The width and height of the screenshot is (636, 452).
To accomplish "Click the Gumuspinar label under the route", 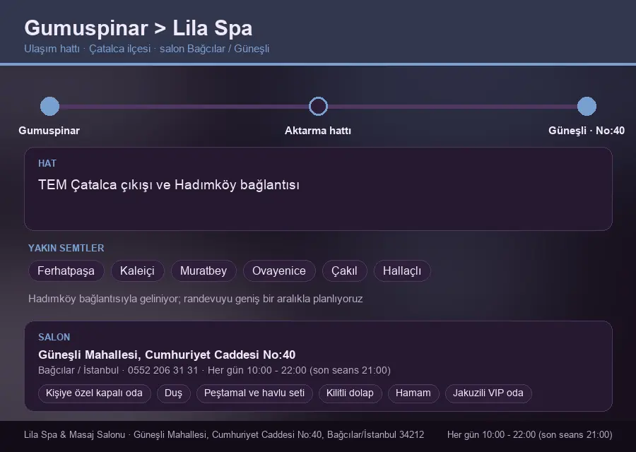I will coord(49,131).
